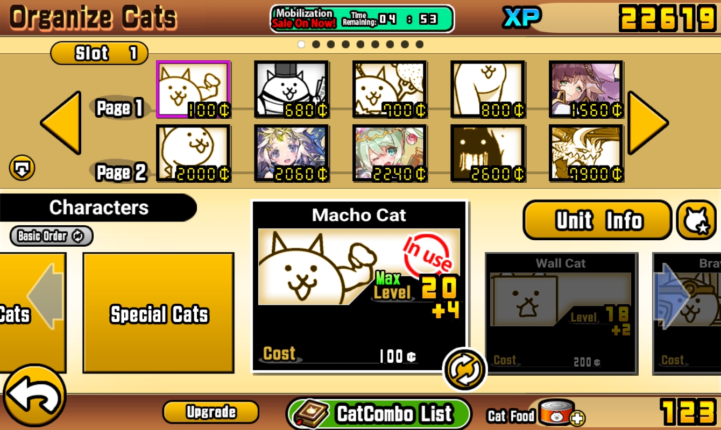Click the Upgrade button
Image resolution: width=721 pixels, height=430 pixels.
[211, 412]
